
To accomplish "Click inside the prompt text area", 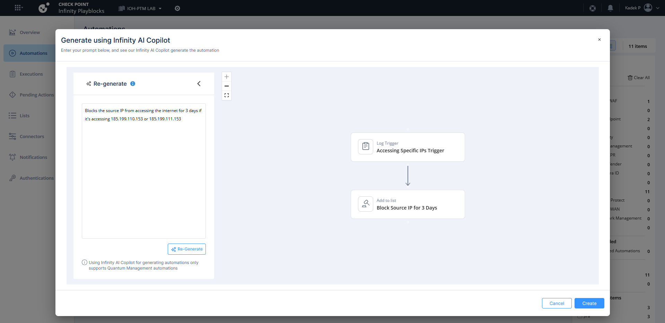I will coord(143,173).
